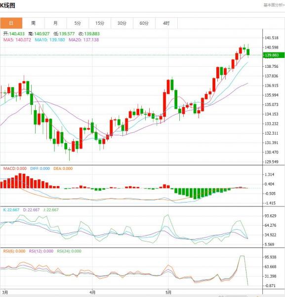The width and height of the screenshot is (285, 297).
Task: Click the MA20 137.138 indicator label
Action: point(84,40)
